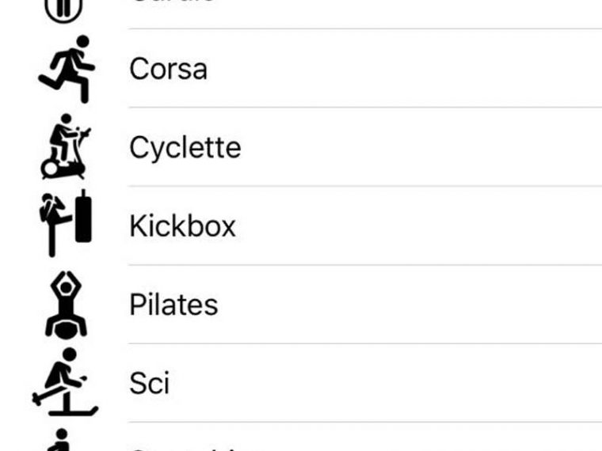This screenshot has height=451, width=602.
Task: Click the divider line between Corsa and Cyclette
Action: tap(364, 108)
